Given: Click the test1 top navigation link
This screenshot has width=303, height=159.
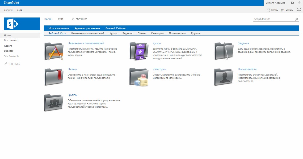Looking at the screenshot, I should pyautogui.click(x=61, y=19).
